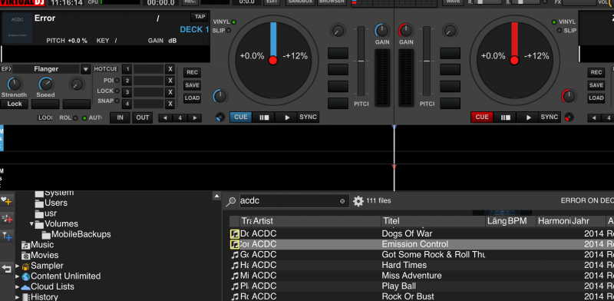This screenshot has width=614, height=301.
Task: Expand the Sampler node
Action: [x=18, y=266]
